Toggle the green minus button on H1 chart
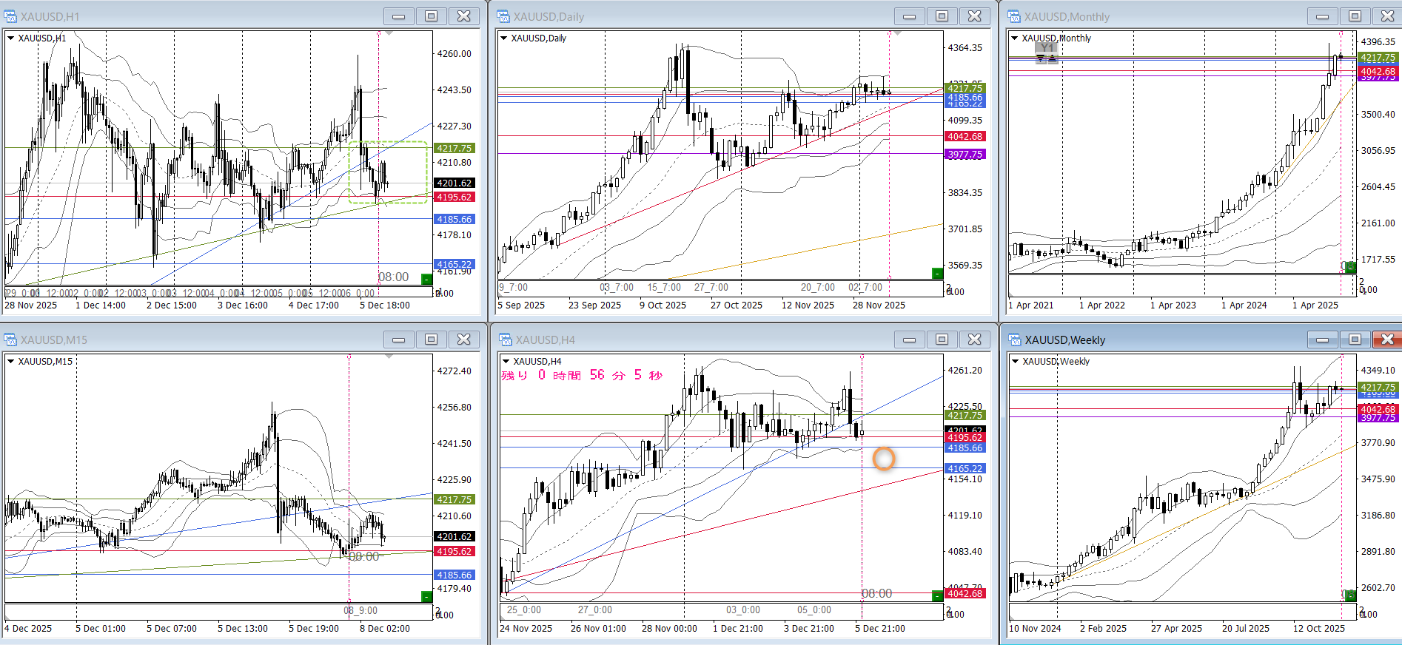The width and height of the screenshot is (1402, 645). [x=426, y=279]
